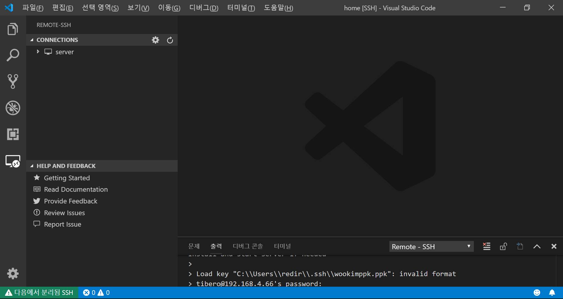Clear the output panel

click(x=486, y=246)
